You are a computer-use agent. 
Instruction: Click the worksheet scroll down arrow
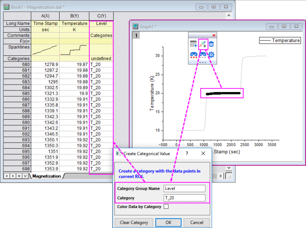click(x=229, y=168)
